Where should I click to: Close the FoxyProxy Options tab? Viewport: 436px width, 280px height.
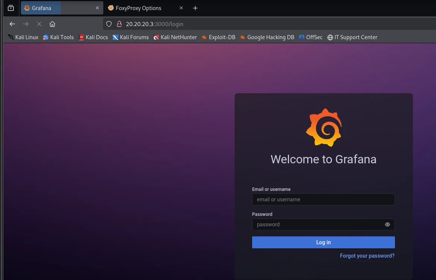tap(181, 8)
